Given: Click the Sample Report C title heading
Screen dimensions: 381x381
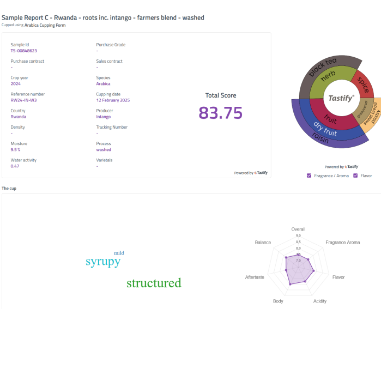Looking at the screenshot, I should coord(103,17).
